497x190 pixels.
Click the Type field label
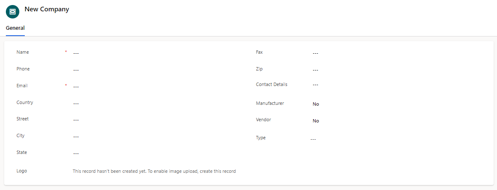(x=261, y=138)
